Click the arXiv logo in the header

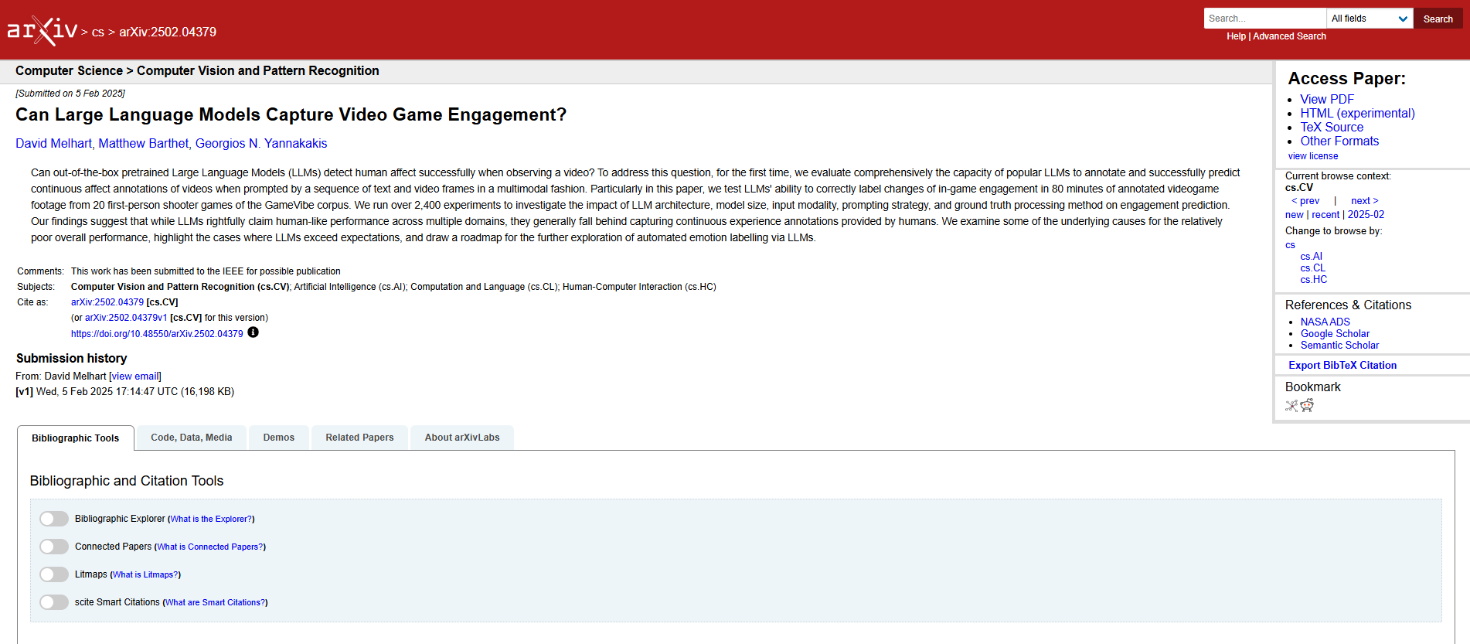tap(43, 28)
